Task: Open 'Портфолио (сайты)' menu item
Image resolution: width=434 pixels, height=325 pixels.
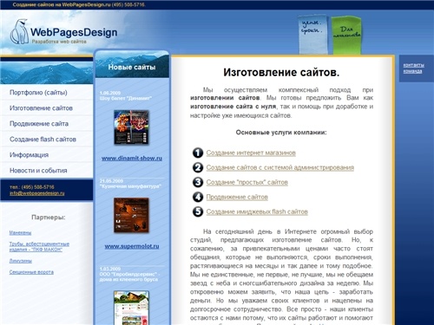Action: (x=38, y=93)
